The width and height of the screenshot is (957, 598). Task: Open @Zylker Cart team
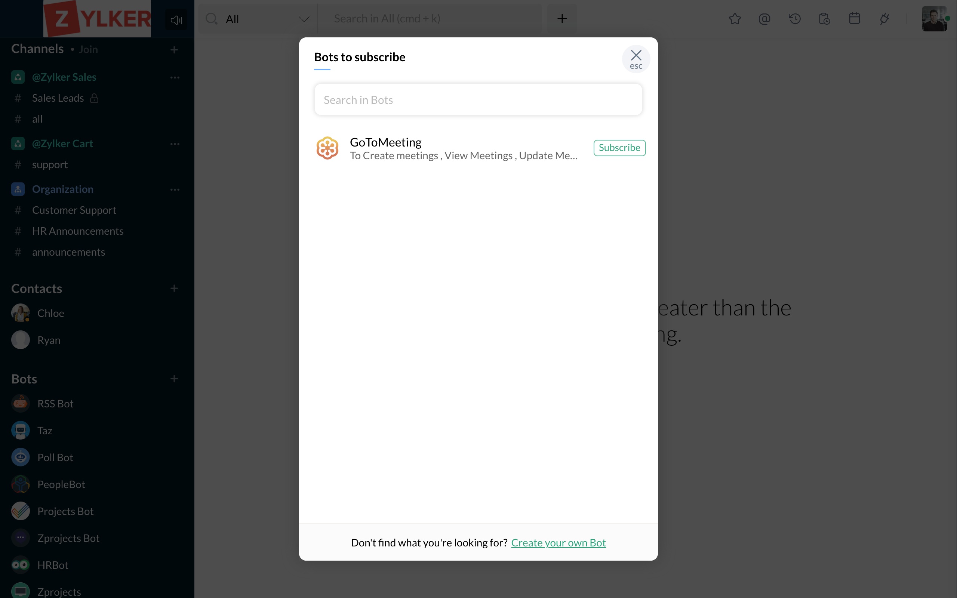tap(62, 144)
